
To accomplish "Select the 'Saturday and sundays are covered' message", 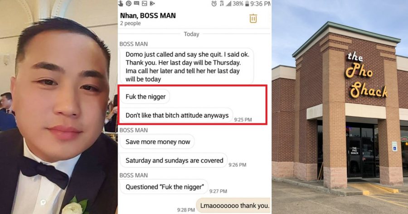I will pyautogui.click(x=174, y=160).
